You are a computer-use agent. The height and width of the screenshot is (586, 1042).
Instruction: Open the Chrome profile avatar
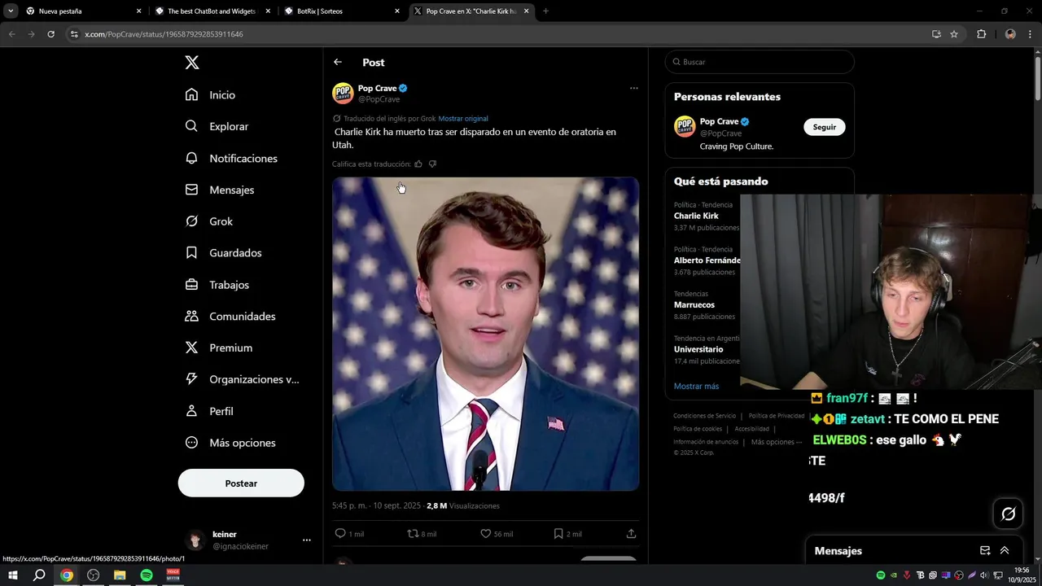[1010, 34]
